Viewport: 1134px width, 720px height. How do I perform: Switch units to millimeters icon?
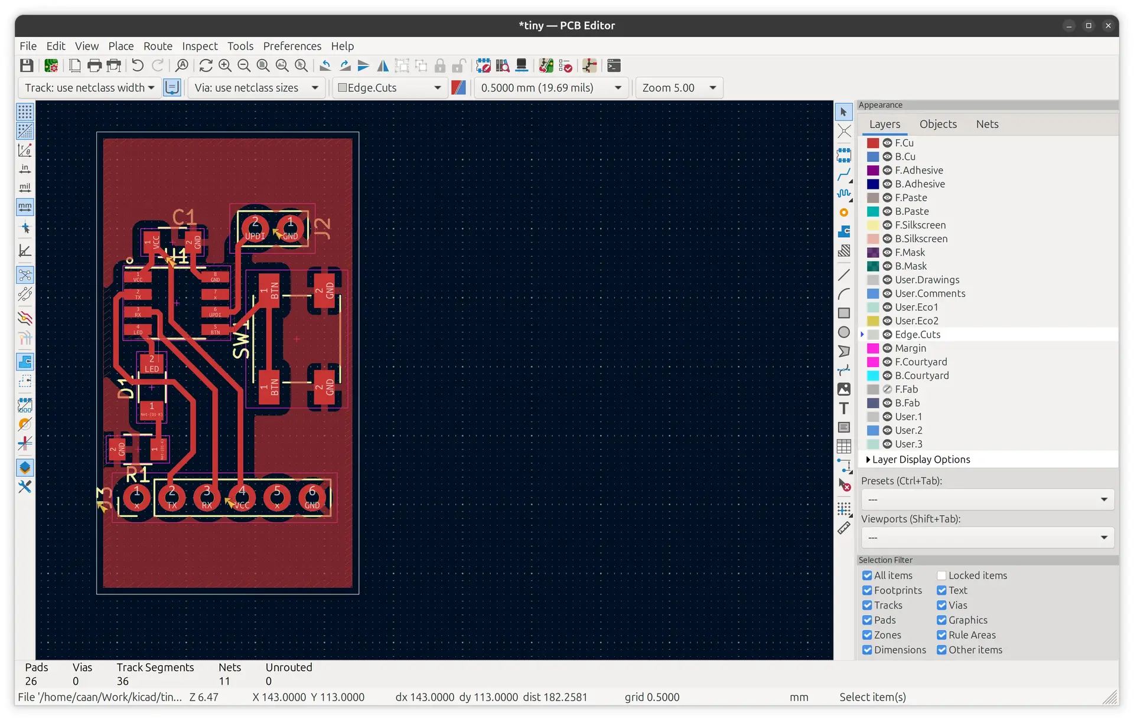click(25, 207)
